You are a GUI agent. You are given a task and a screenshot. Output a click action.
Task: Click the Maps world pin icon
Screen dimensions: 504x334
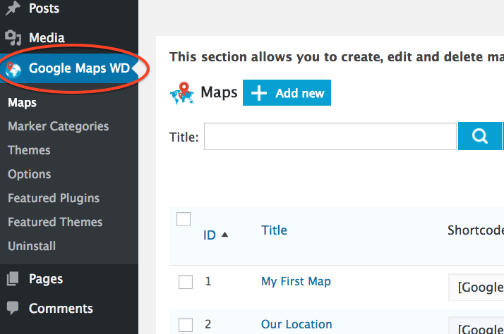click(182, 93)
